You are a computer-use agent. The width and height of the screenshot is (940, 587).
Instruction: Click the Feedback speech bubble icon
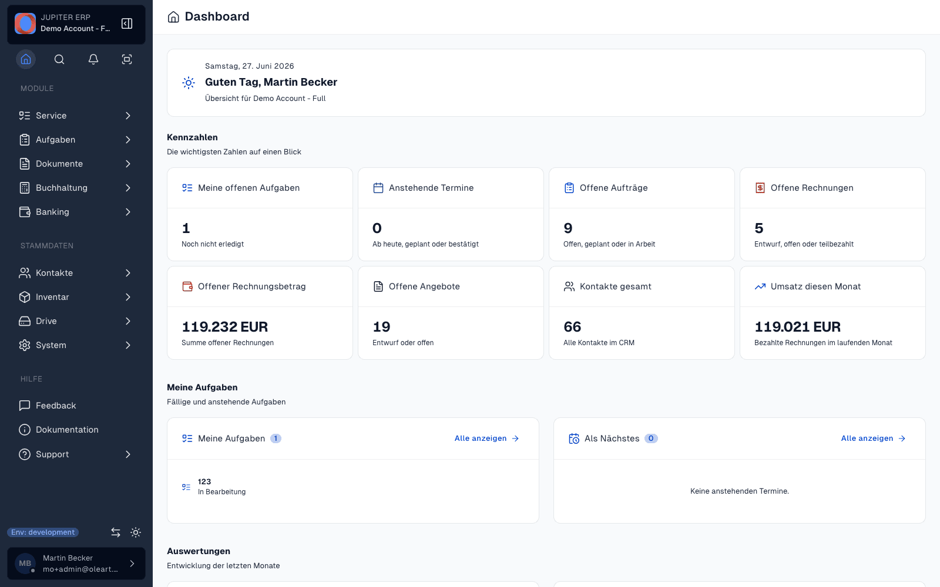[x=25, y=406]
